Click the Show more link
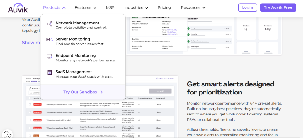This screenshot has width=303, height=138. [31, 43]
